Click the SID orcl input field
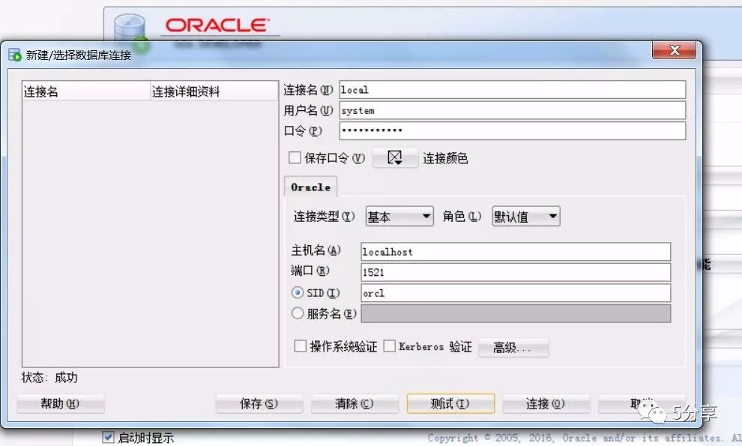 coord(516,293)
